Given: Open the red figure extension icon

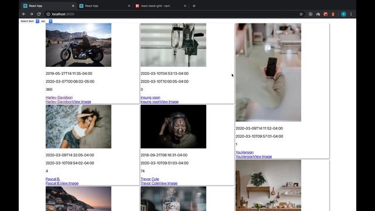Looking at the screenshot, I should [333, 14].
